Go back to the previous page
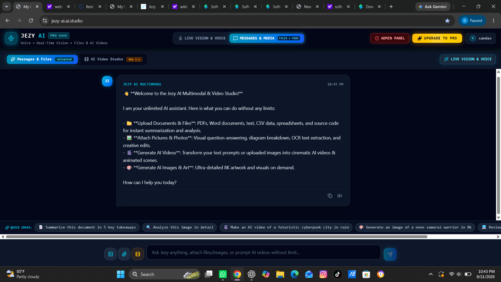 coord(7,21)
